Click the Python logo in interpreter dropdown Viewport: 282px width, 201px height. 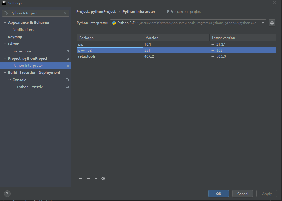(114, 23)
